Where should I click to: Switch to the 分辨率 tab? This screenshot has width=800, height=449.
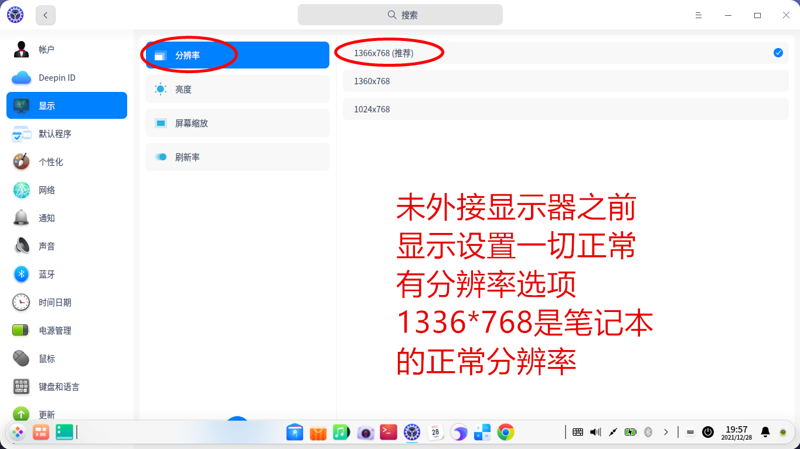237,55
